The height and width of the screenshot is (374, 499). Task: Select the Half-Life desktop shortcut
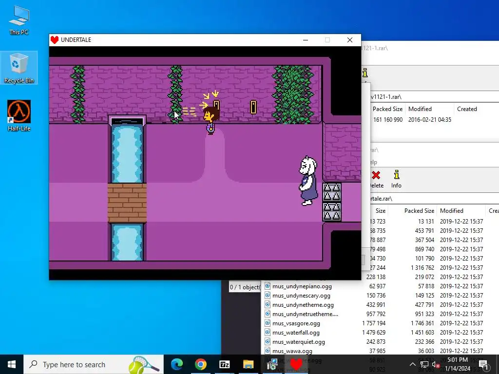(x=19, y=116)
